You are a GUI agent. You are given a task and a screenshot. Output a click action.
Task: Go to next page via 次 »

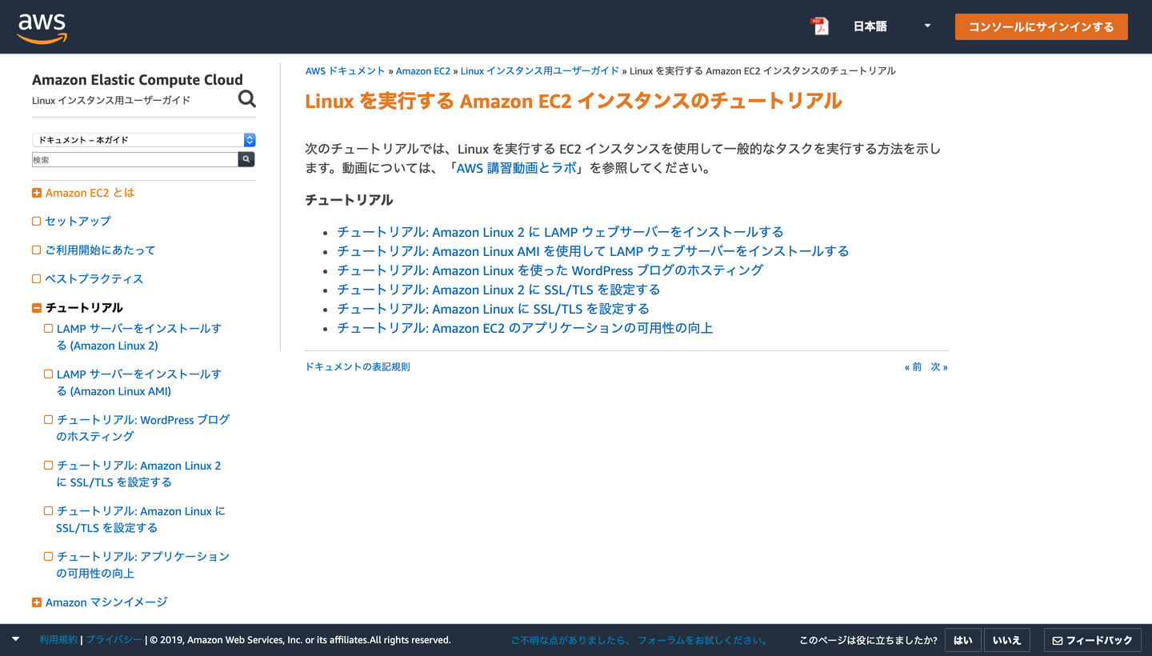[x=939, y=367]
